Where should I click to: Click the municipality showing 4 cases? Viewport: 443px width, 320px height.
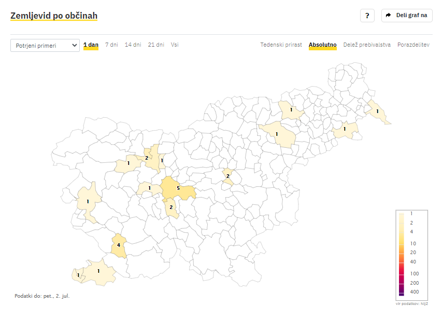[x=119, y=246]
